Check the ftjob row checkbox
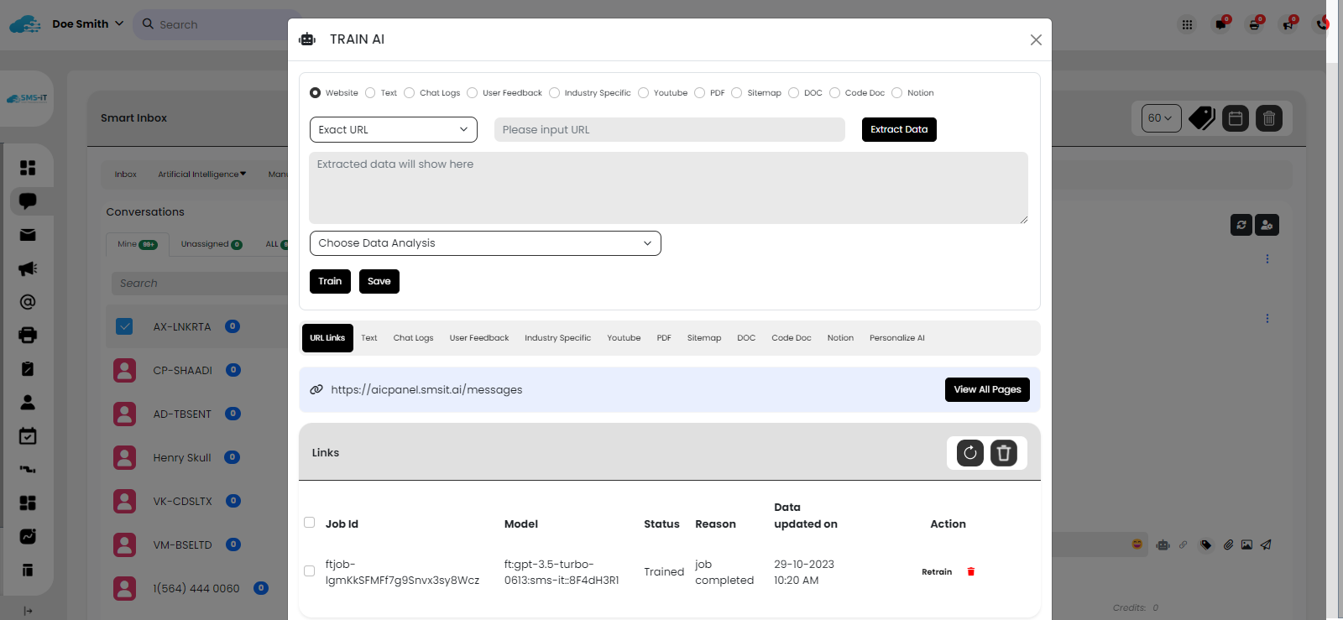 pos(309,571)
